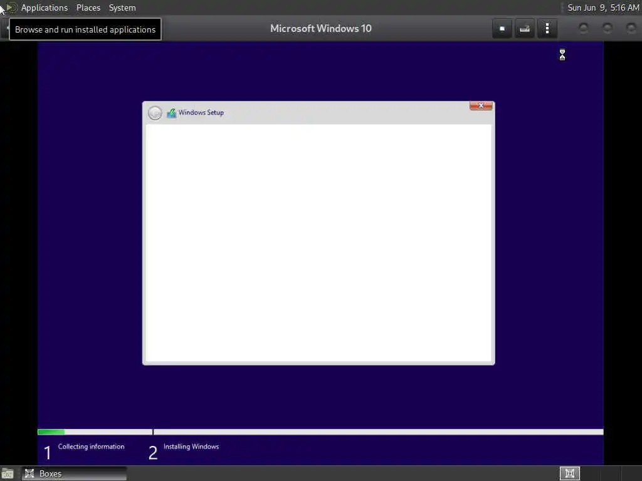
Task: Open the Applications menu
Action: click(x=45, y=8)
